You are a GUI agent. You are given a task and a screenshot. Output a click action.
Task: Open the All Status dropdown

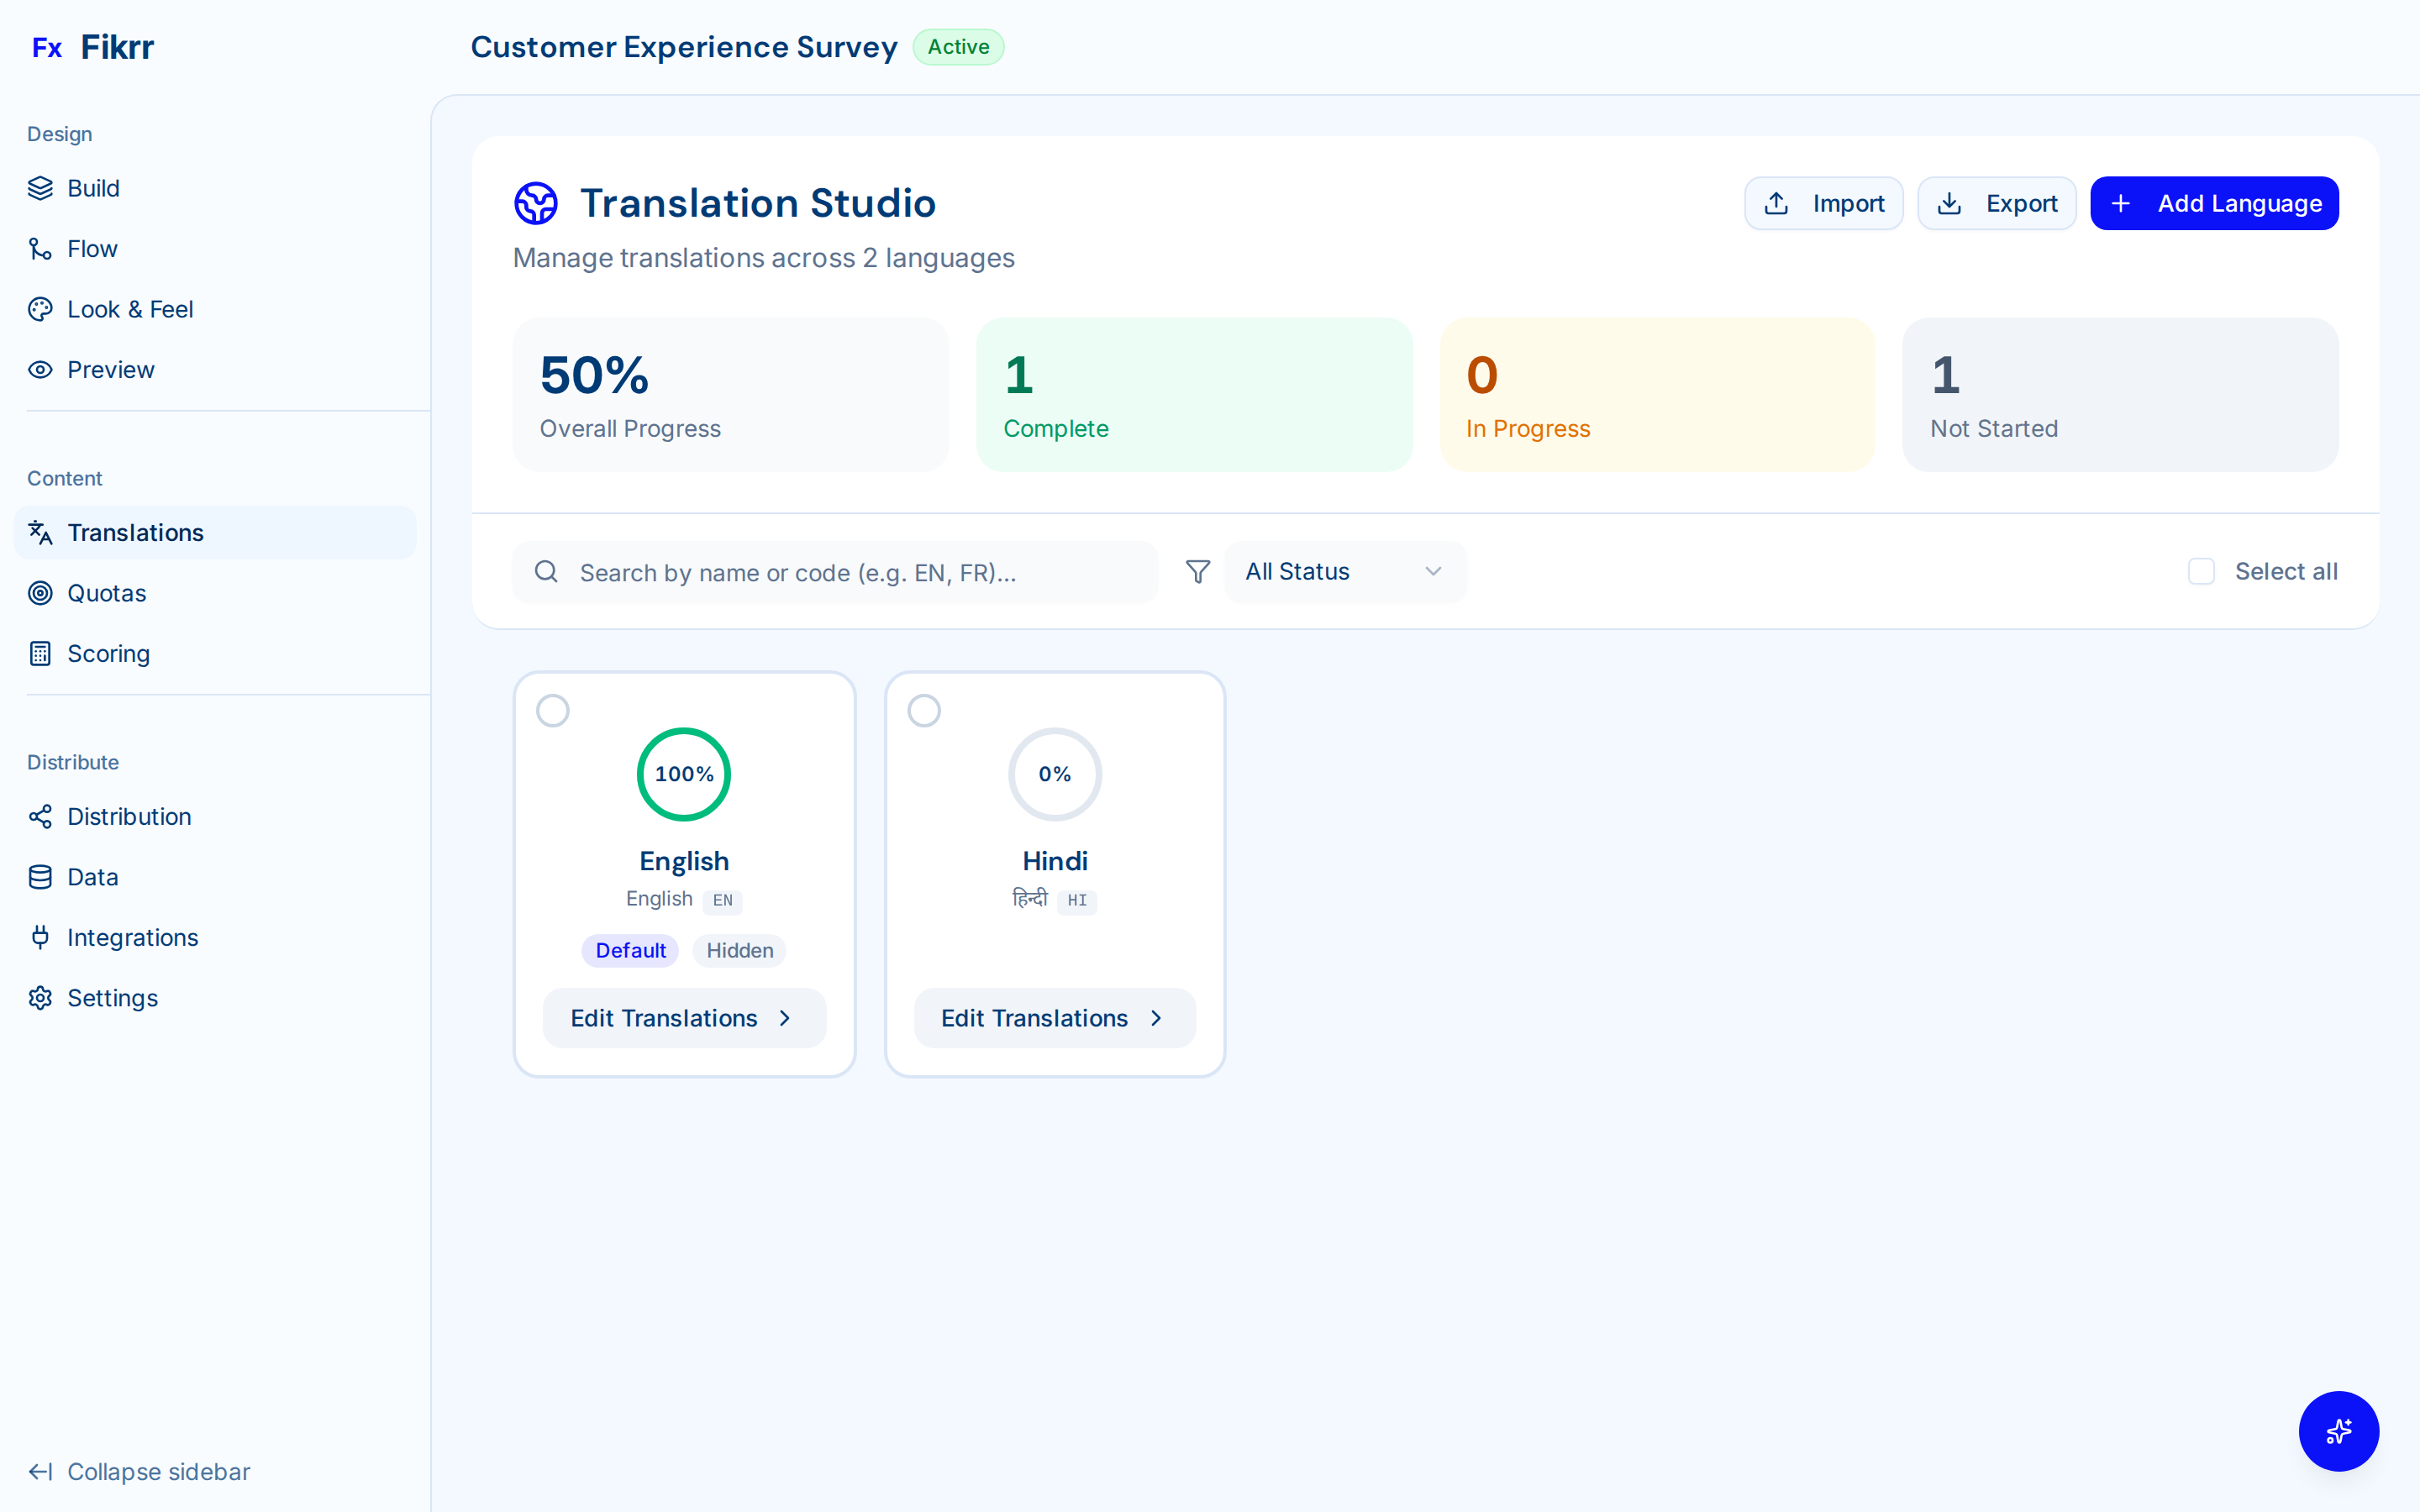(1344, 571)
